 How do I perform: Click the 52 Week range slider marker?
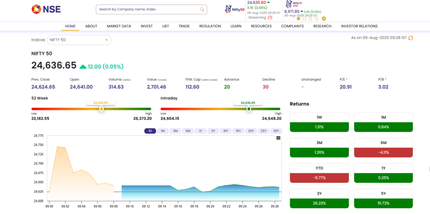102,109
